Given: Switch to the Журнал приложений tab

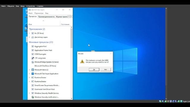Looking at the screenshot, I should [61, 17].
